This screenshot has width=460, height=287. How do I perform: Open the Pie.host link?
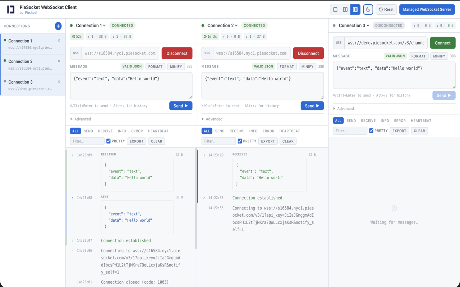pyautogui.click(x=31, y=13)
